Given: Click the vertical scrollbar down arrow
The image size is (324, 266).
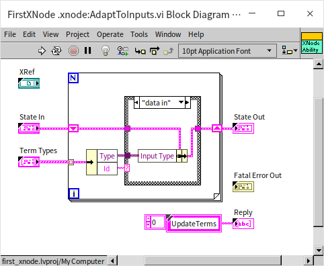Looking at the screenshot, I should coord(319,250).
